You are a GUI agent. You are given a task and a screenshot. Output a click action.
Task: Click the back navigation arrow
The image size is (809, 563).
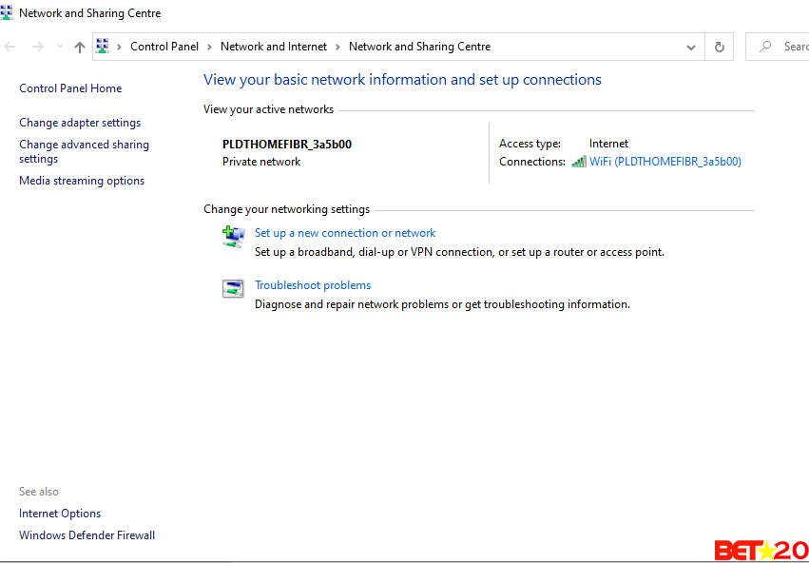coord(10,46)
